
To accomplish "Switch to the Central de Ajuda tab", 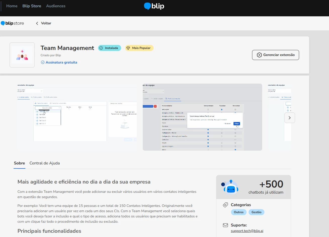I will click(x=44, y=163).
